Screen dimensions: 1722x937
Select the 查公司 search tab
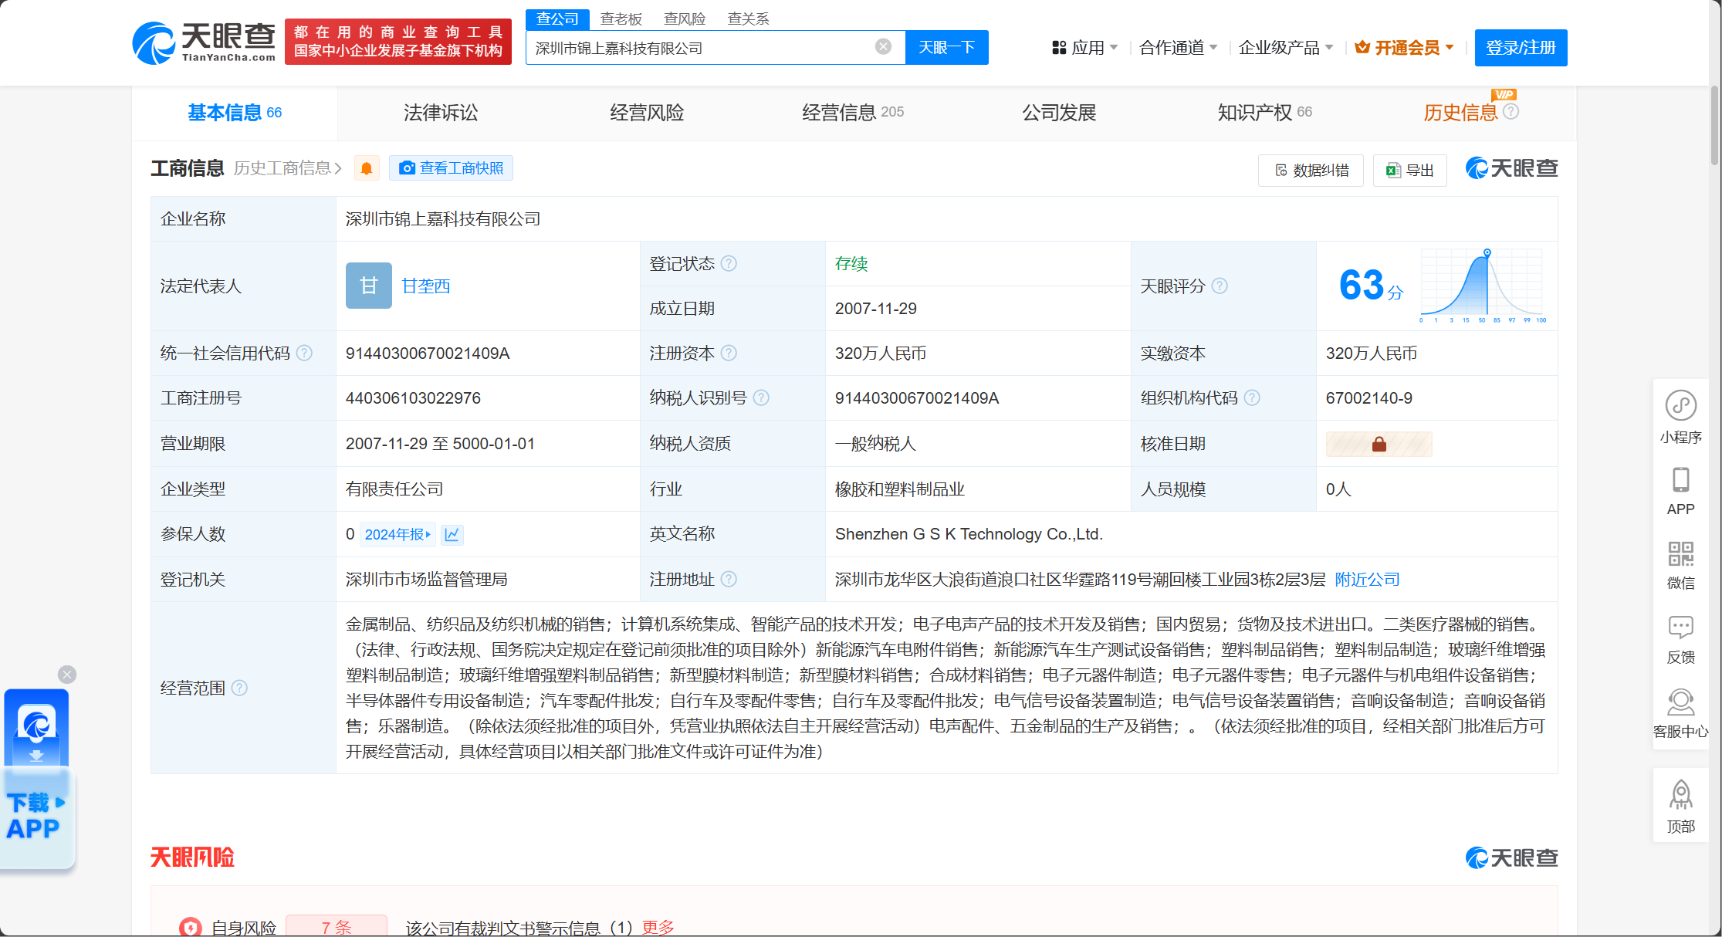click(x=557, y=19)
